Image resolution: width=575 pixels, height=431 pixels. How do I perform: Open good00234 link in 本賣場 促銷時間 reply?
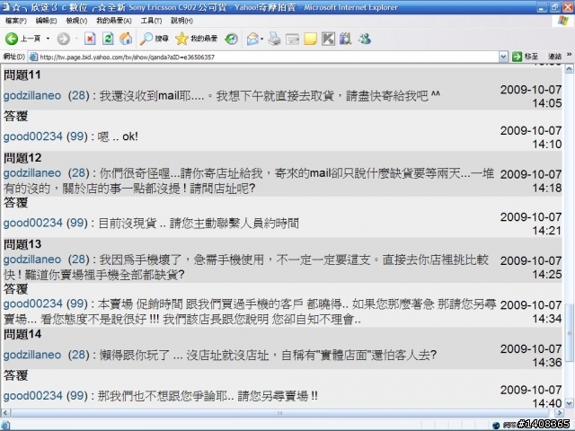(x=33, y=303)
